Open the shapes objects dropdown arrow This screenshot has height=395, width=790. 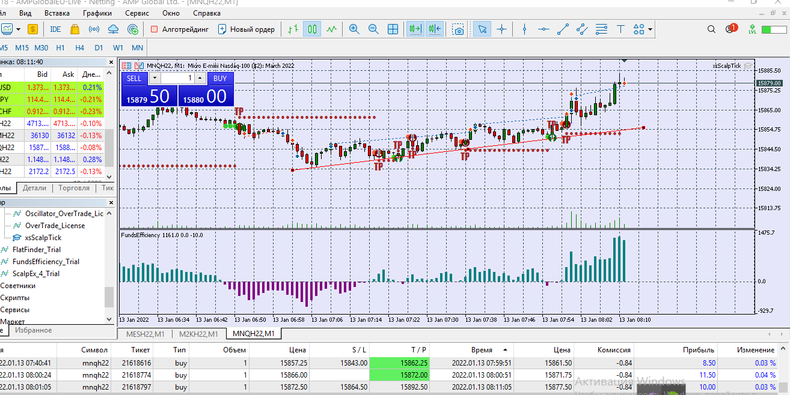click(651, 29)
